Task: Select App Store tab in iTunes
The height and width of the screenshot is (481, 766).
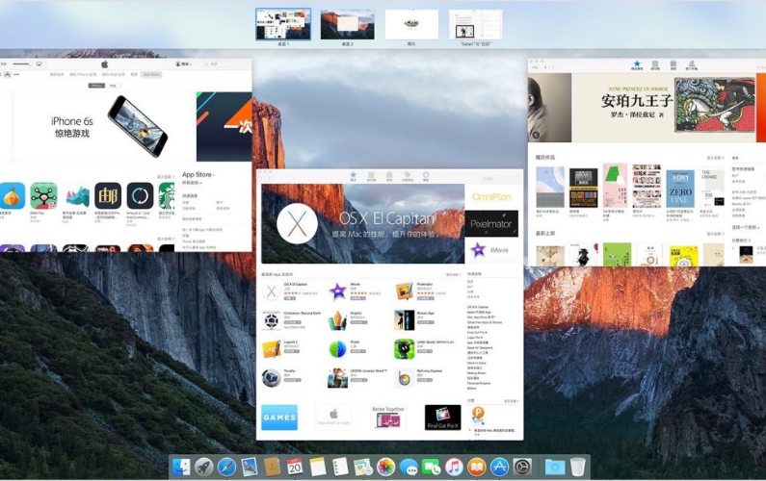Action: pos(151,75)
